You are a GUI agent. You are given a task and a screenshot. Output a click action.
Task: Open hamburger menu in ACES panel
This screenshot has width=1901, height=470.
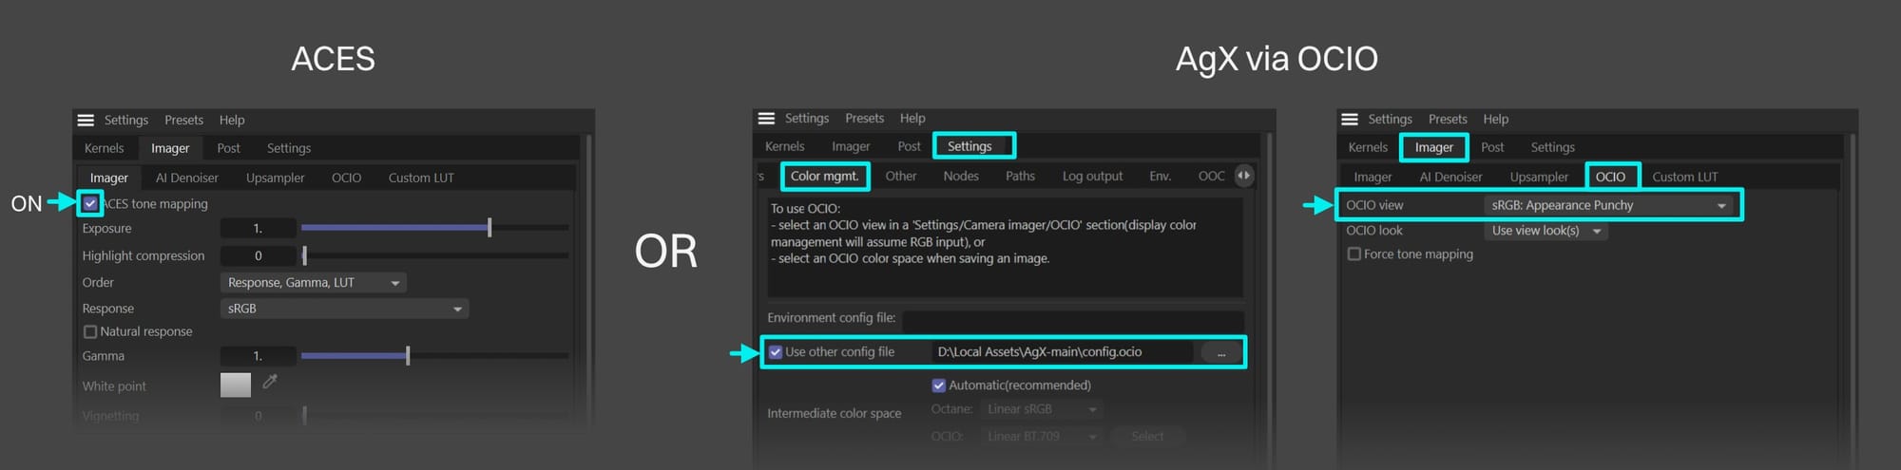(86, 121)
